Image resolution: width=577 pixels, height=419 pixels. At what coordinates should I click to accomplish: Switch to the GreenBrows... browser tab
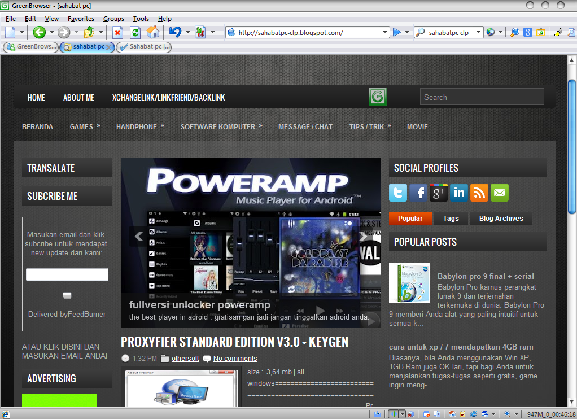(x=31, y=47)
